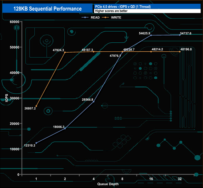Viewport: 203px width, 188px height.
Task: Click the READ data point at queue depth 32
Action: (x=180, y=35)
